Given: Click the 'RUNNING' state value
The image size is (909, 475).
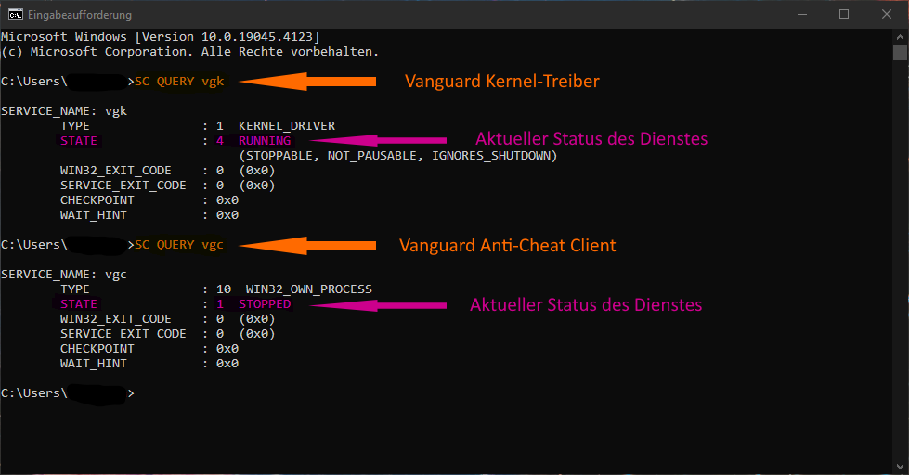Looking at the screenshot, I should [265, 141].
